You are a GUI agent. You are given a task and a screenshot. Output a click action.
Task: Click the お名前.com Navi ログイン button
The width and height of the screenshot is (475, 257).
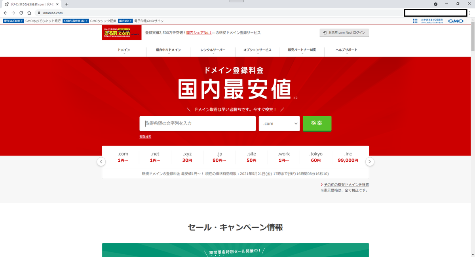click(344, 33)
